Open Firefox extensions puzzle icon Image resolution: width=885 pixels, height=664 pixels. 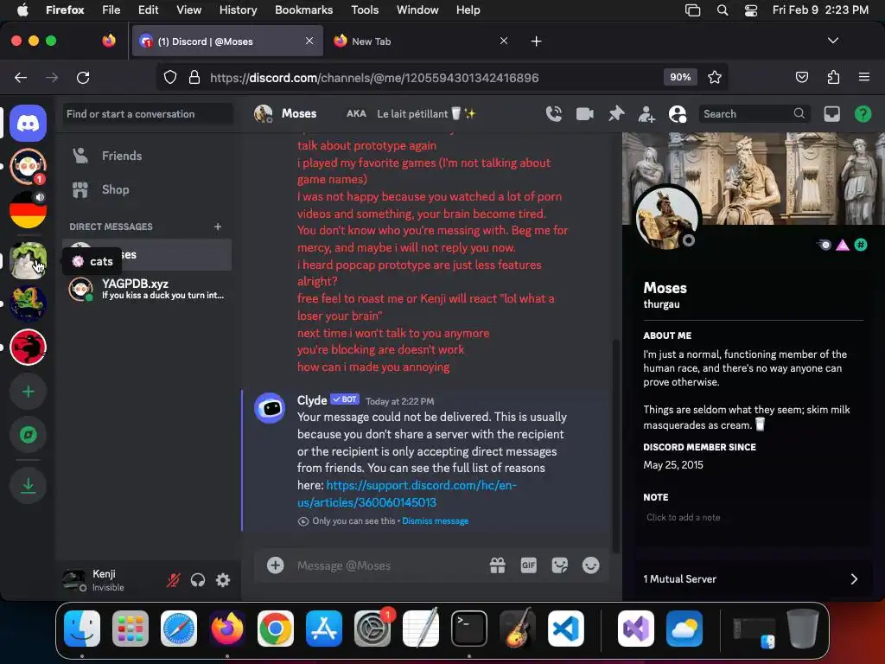coord(833,77)
